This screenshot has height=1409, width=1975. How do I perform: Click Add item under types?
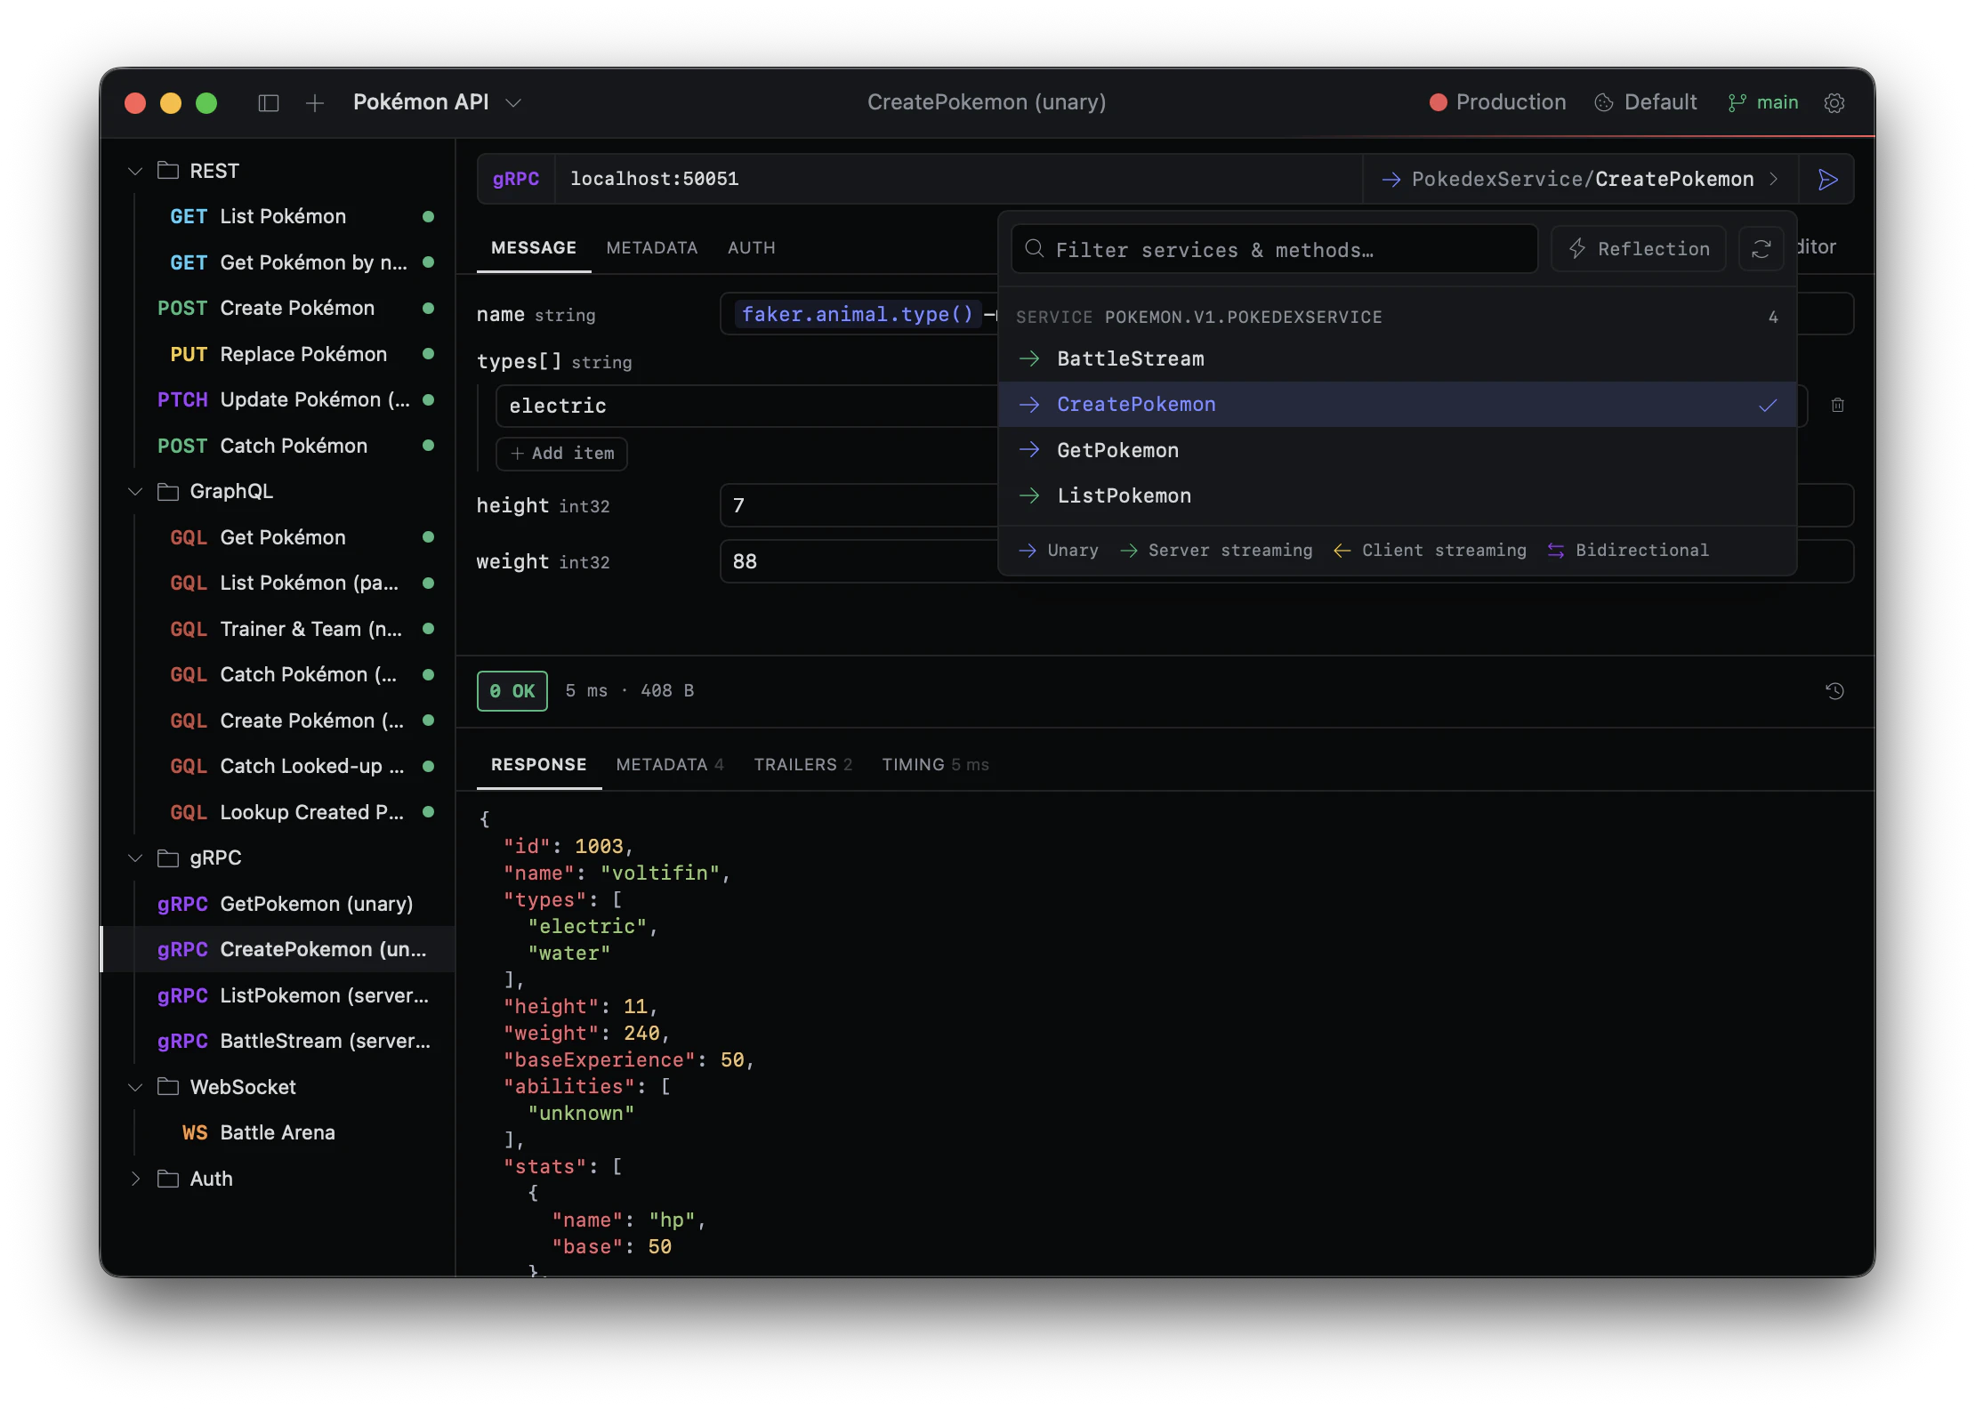tap(562, 454)
